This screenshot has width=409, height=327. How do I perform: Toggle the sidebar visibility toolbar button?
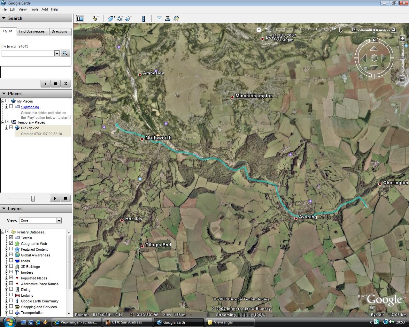[80, 19]
